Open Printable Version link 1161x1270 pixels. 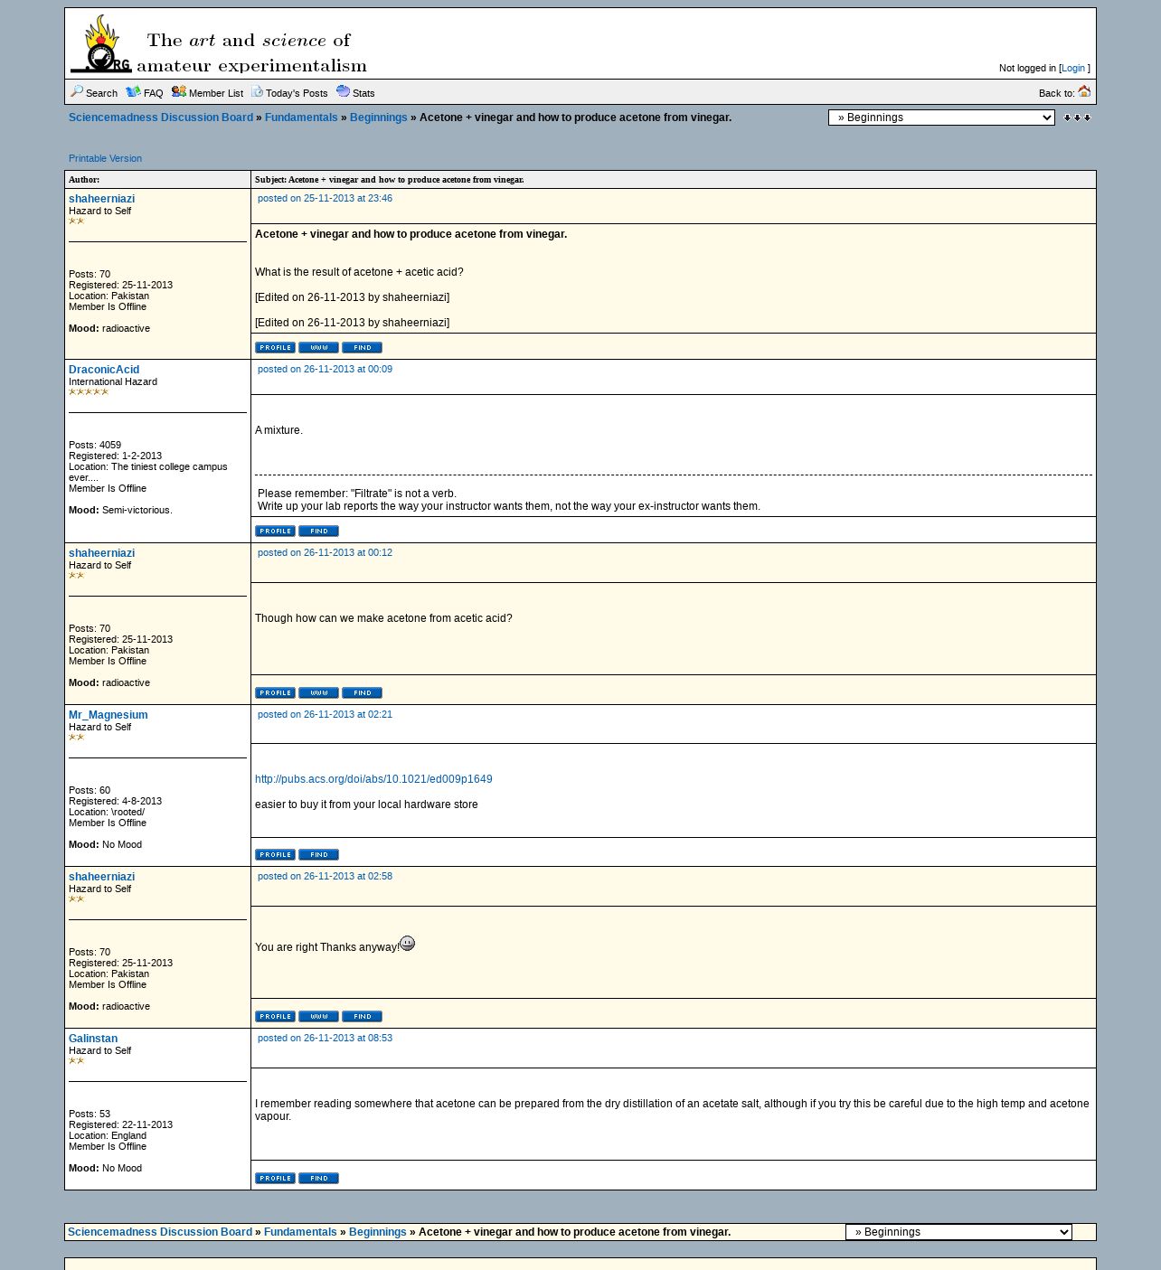(105, 158)
